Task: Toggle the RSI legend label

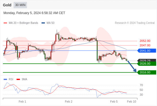Action: (11, 79)
